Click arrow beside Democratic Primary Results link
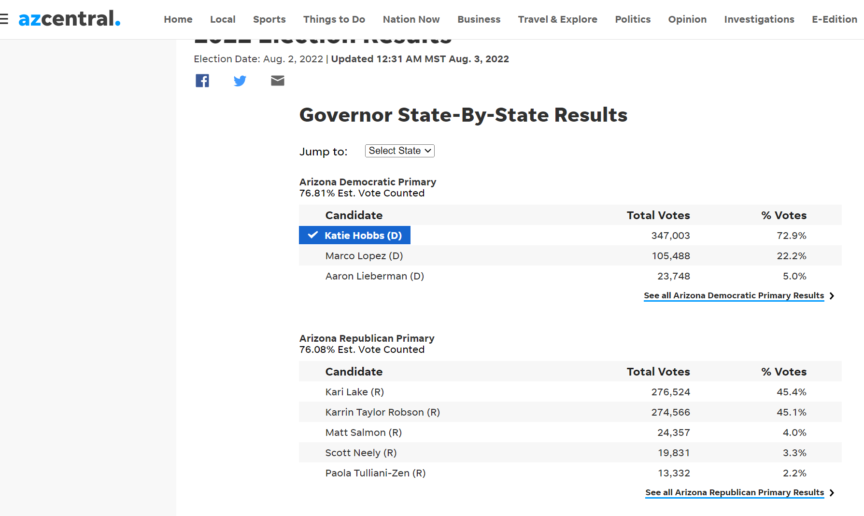Screen dimensions: 864x516 click(832, 296)
